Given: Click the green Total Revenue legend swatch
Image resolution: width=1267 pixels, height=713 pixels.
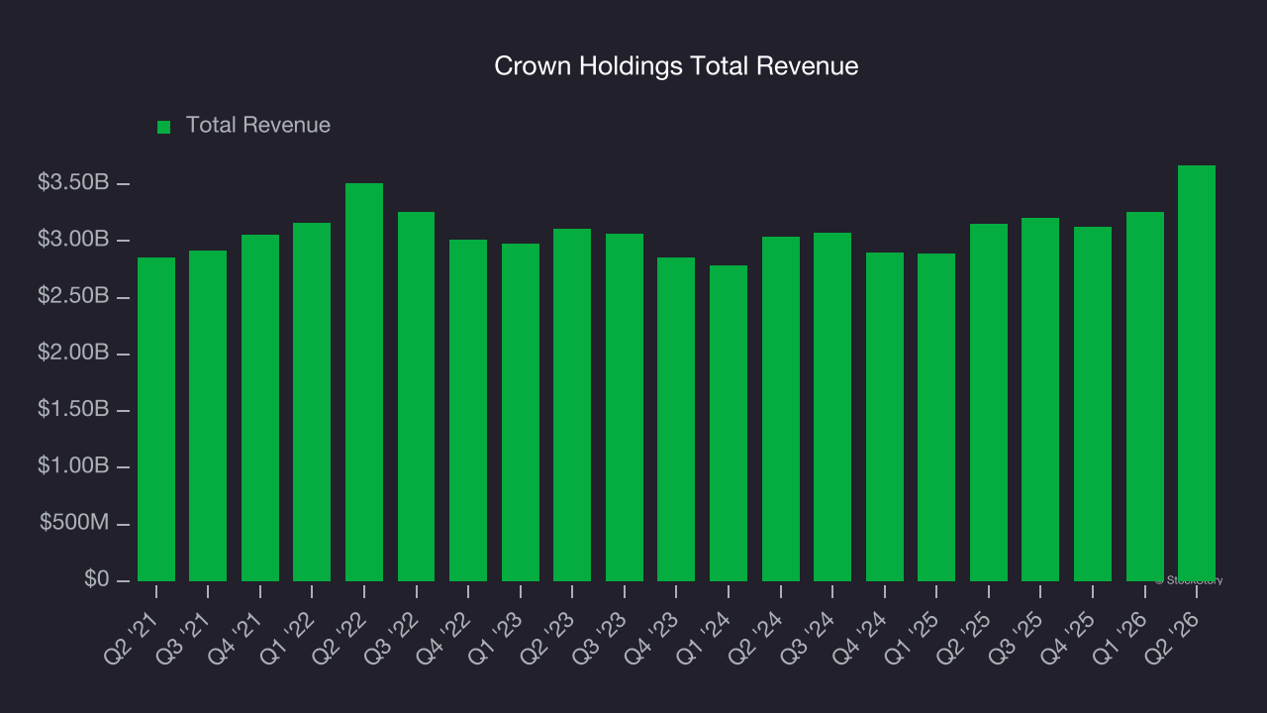Looking at the screenshot, I should [x=164, y=127].
